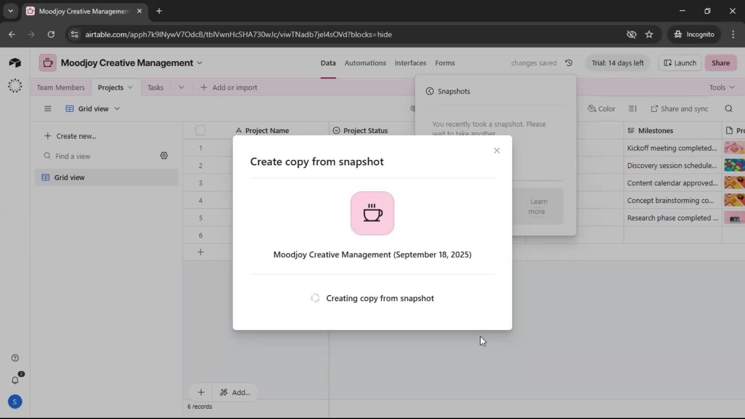Click Milestones column header
The image size is (745, 419).
(x=672, y=130)
